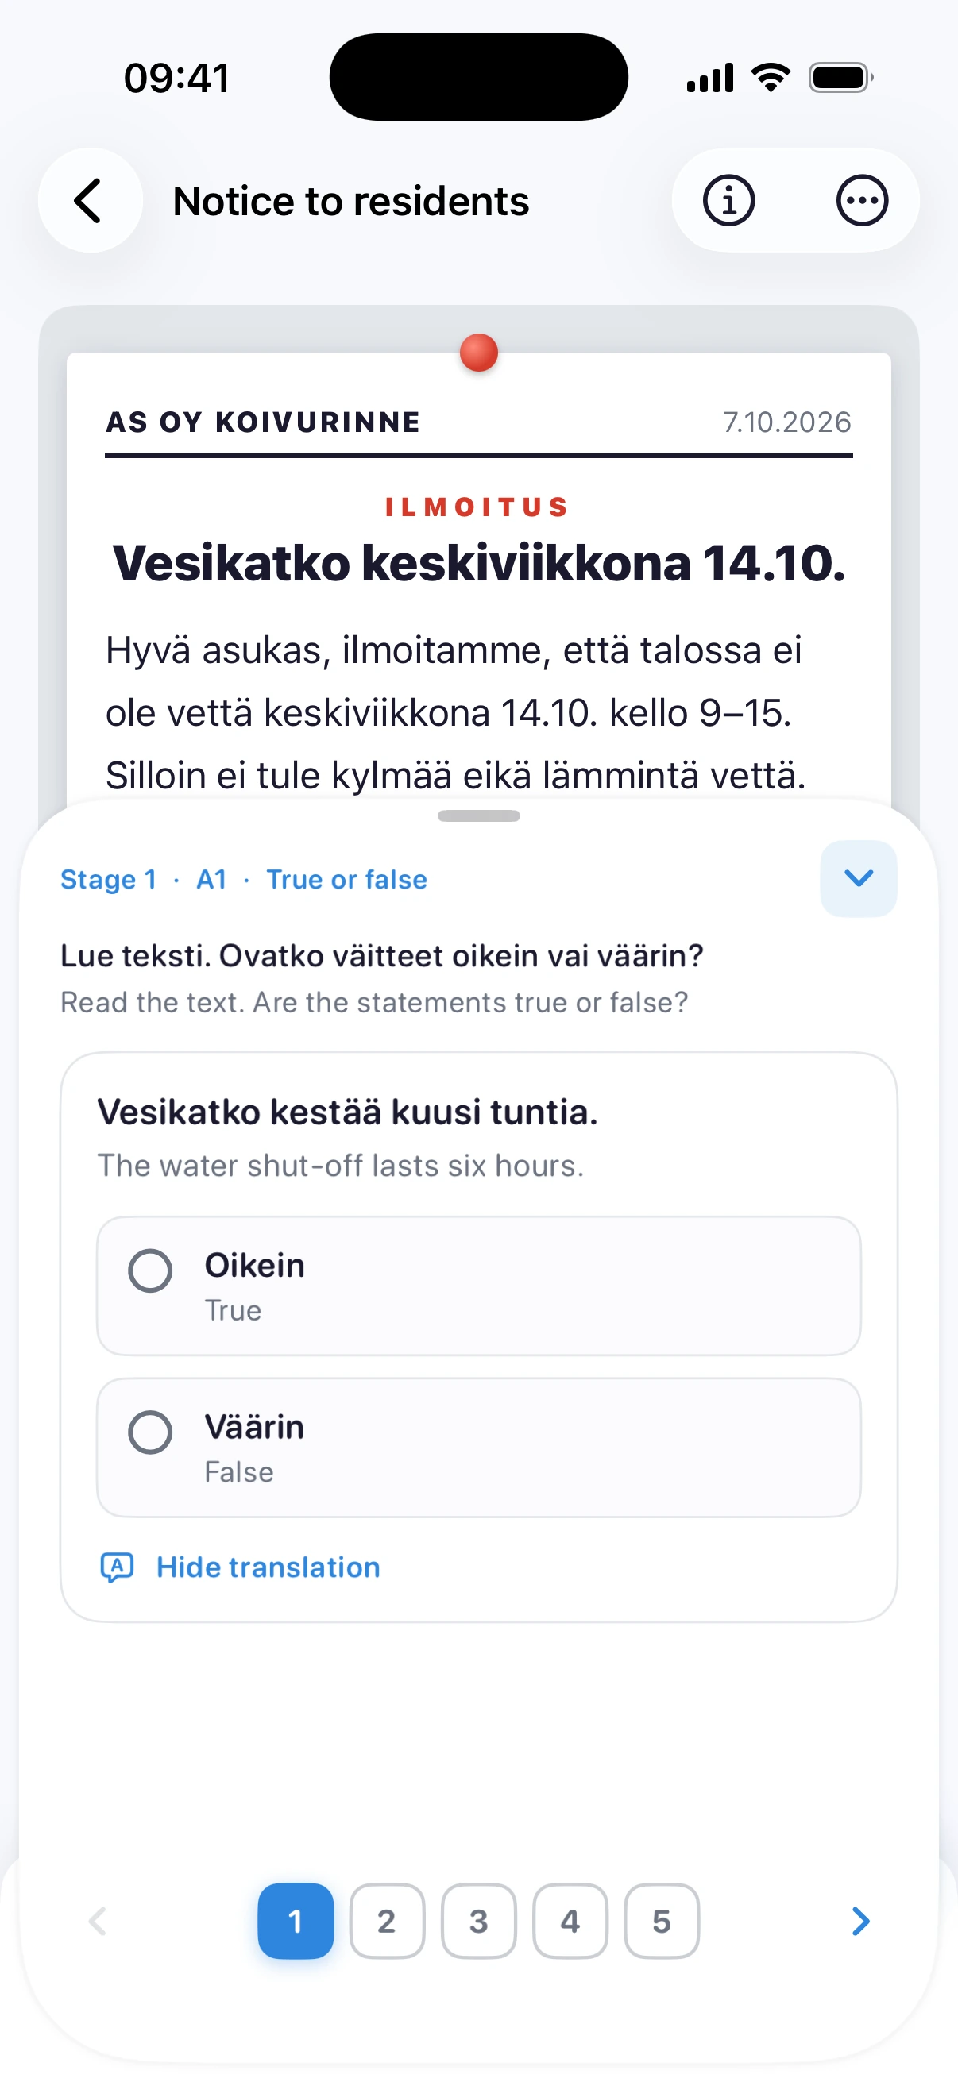
Task: Go to next question with right arrow
Action: pyautogui.click(x=861, y=1921)
